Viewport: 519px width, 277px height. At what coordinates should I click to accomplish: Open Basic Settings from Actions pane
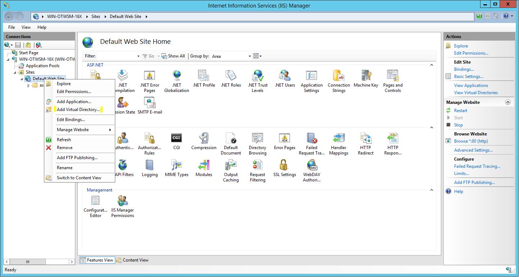click(469, 77)
